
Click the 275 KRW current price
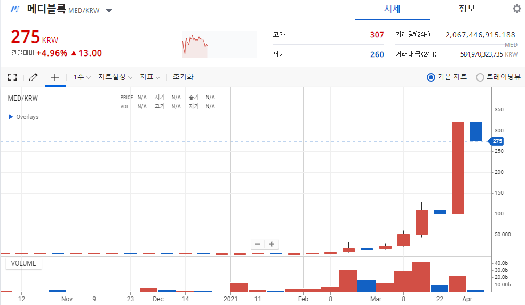point(35,37)
